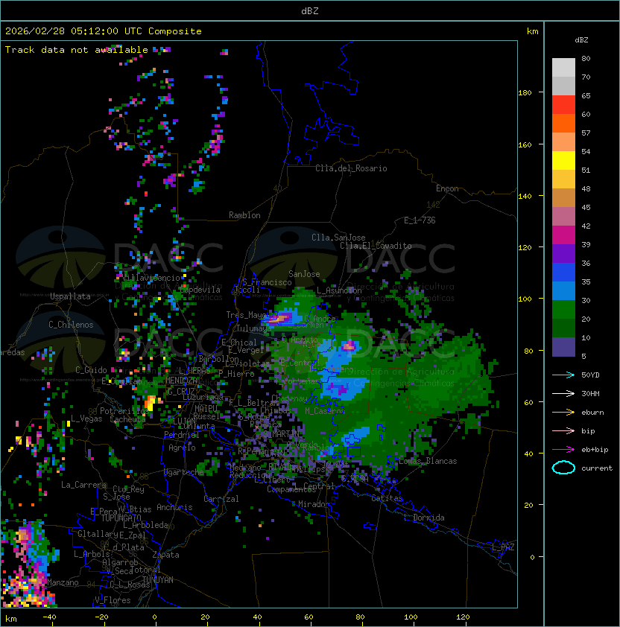The width and height of the screenshot is (620, 627).
Task: Click the 50YD cyan arrow legend icon
Action: pyautogui.click(x=563, y=375)
